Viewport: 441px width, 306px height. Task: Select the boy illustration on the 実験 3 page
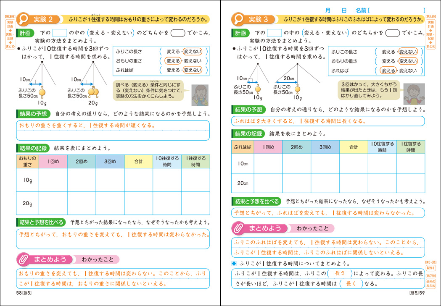tap(414, 94)
